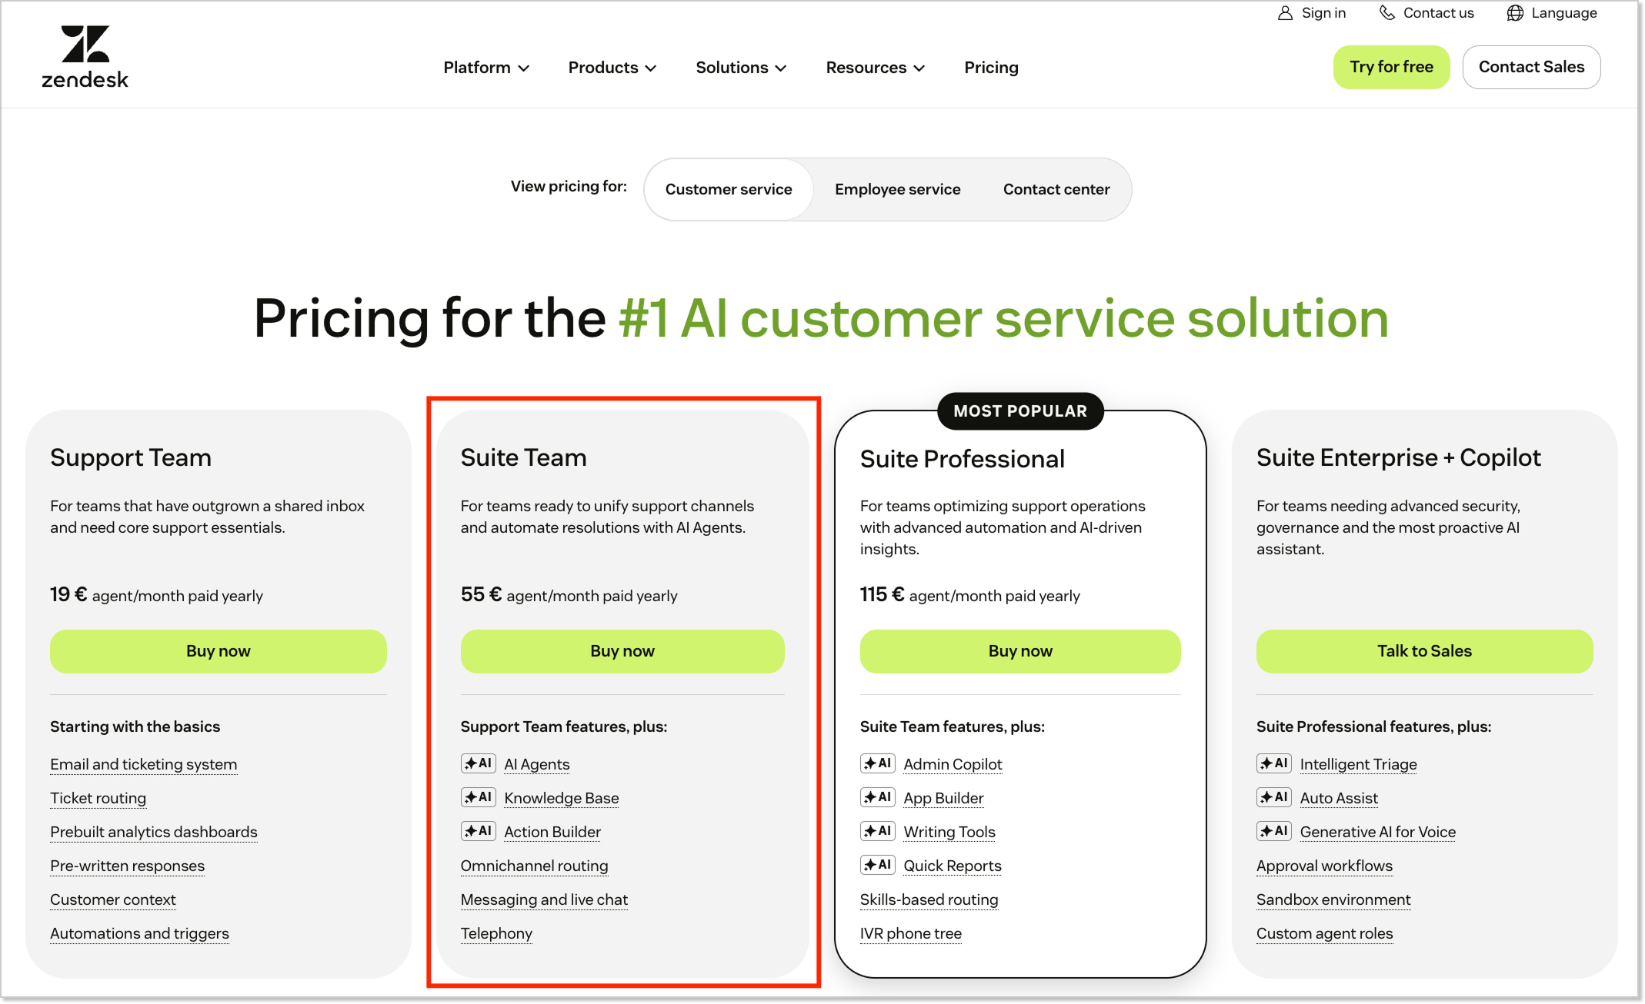
Task: Click Buy now for Suite Team
Action: pyautogui.click(x=622, y=651)
